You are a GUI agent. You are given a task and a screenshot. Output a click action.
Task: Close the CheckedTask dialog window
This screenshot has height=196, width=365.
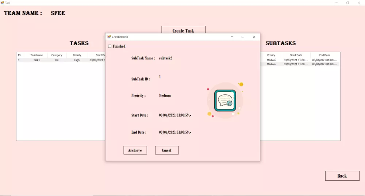click(x=254, y=37)
